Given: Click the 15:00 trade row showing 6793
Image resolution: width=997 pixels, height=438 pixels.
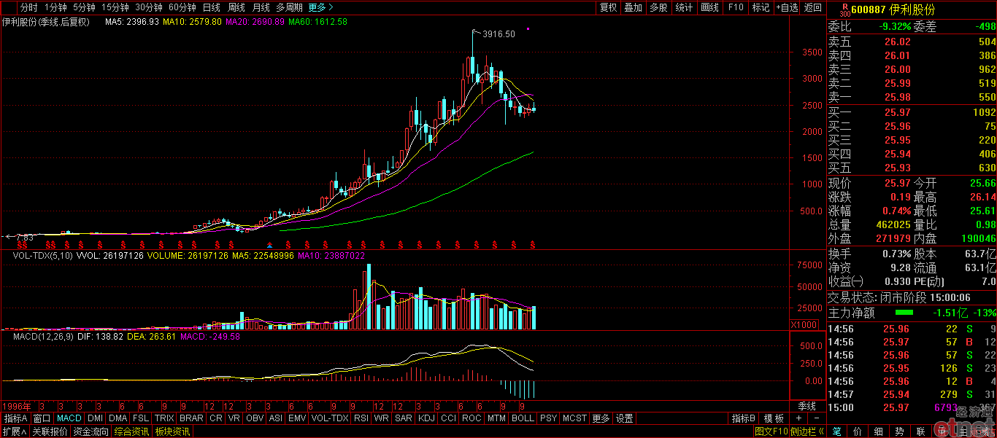Looking at the screenshot, I should pyautogui.click(x=912, y=407).
